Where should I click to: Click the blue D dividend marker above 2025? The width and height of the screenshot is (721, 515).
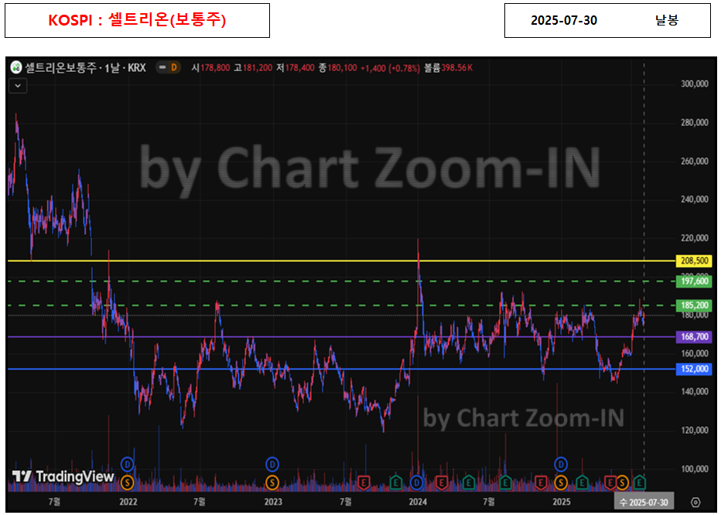[561, 464]
